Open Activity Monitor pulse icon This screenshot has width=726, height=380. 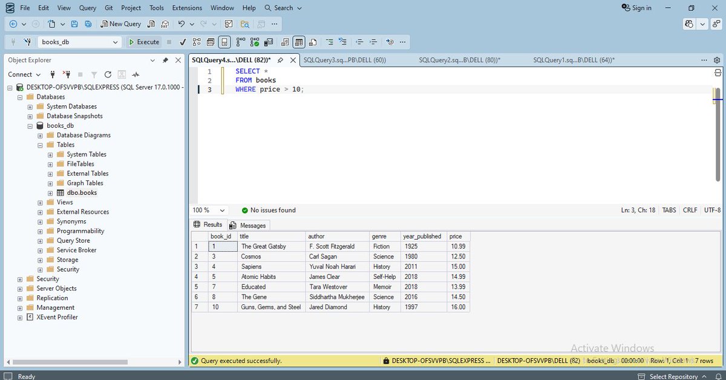tap(136, 74)
